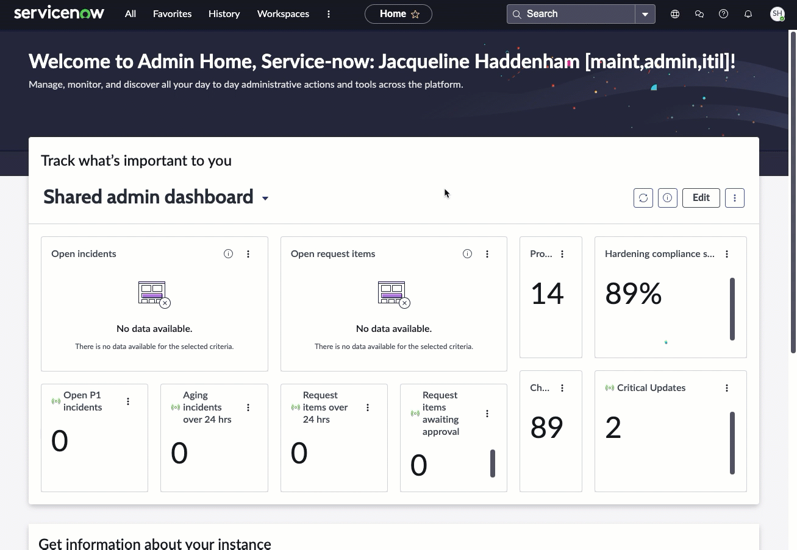Show dashboard information
Viewport: 797px width, 550px height.
coord(668,198)
